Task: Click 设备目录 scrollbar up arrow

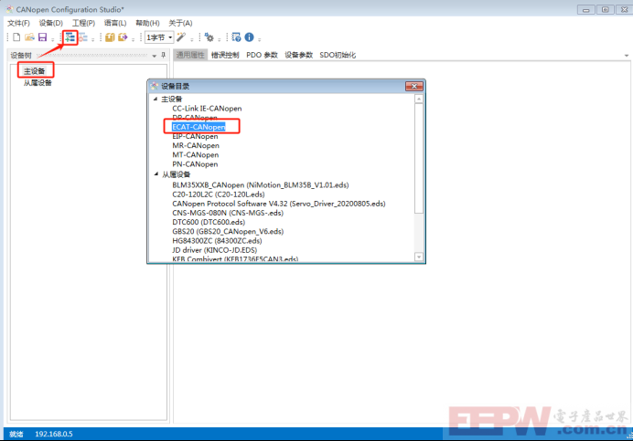Action: pyautogui.click(x=419, y=99)
